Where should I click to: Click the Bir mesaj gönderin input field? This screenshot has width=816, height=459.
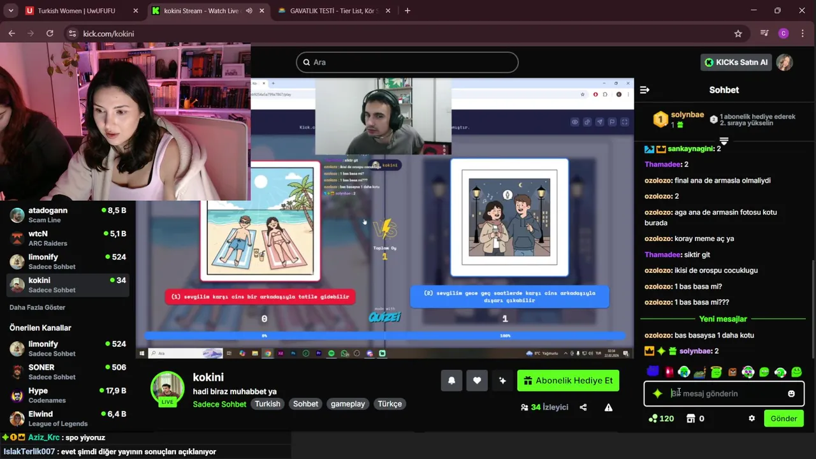click(724, 393)
